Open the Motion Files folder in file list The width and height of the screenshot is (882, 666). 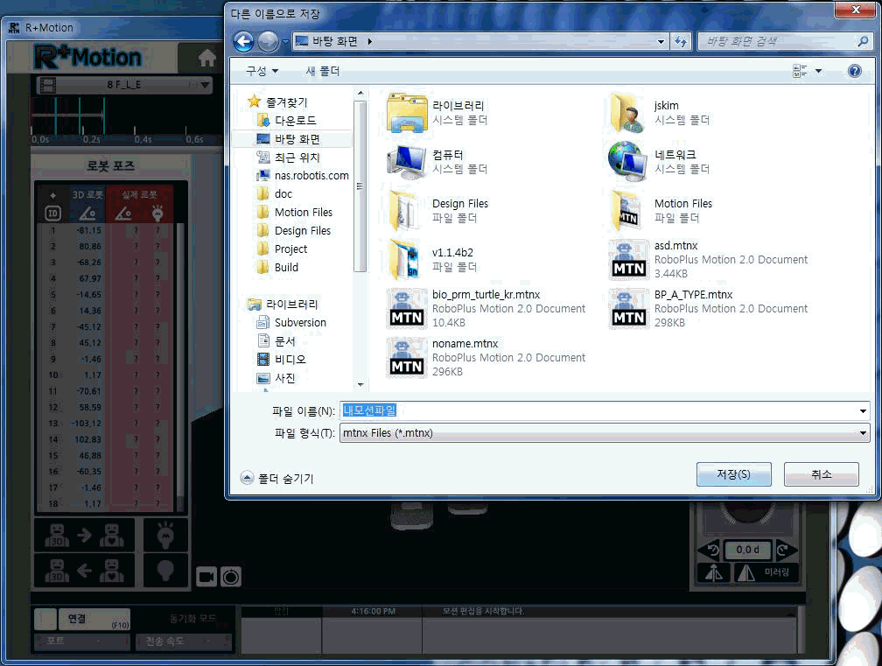pos(629,210)
